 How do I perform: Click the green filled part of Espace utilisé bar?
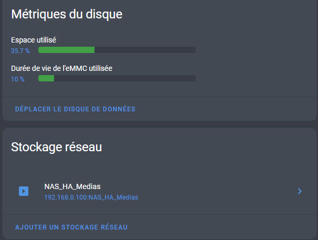coord(66,50)
